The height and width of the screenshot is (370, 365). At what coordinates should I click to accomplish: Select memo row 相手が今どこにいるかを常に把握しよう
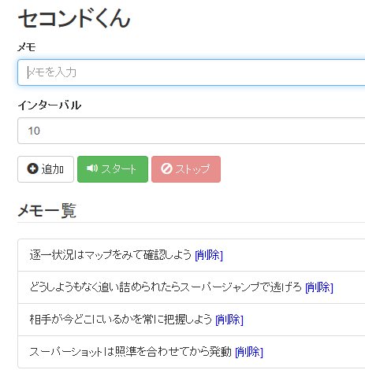[192, 320]
